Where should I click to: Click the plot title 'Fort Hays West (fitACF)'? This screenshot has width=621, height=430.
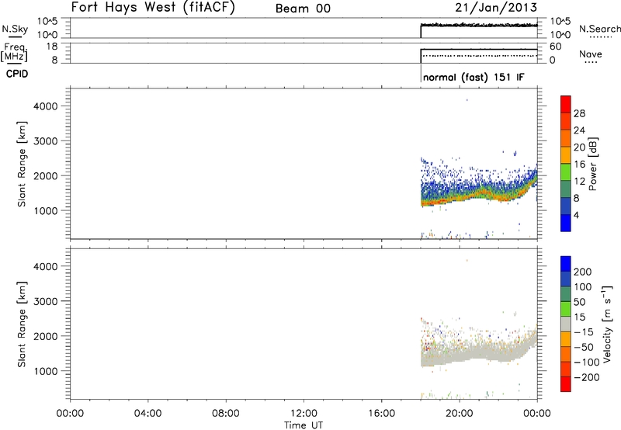point(153,7)
